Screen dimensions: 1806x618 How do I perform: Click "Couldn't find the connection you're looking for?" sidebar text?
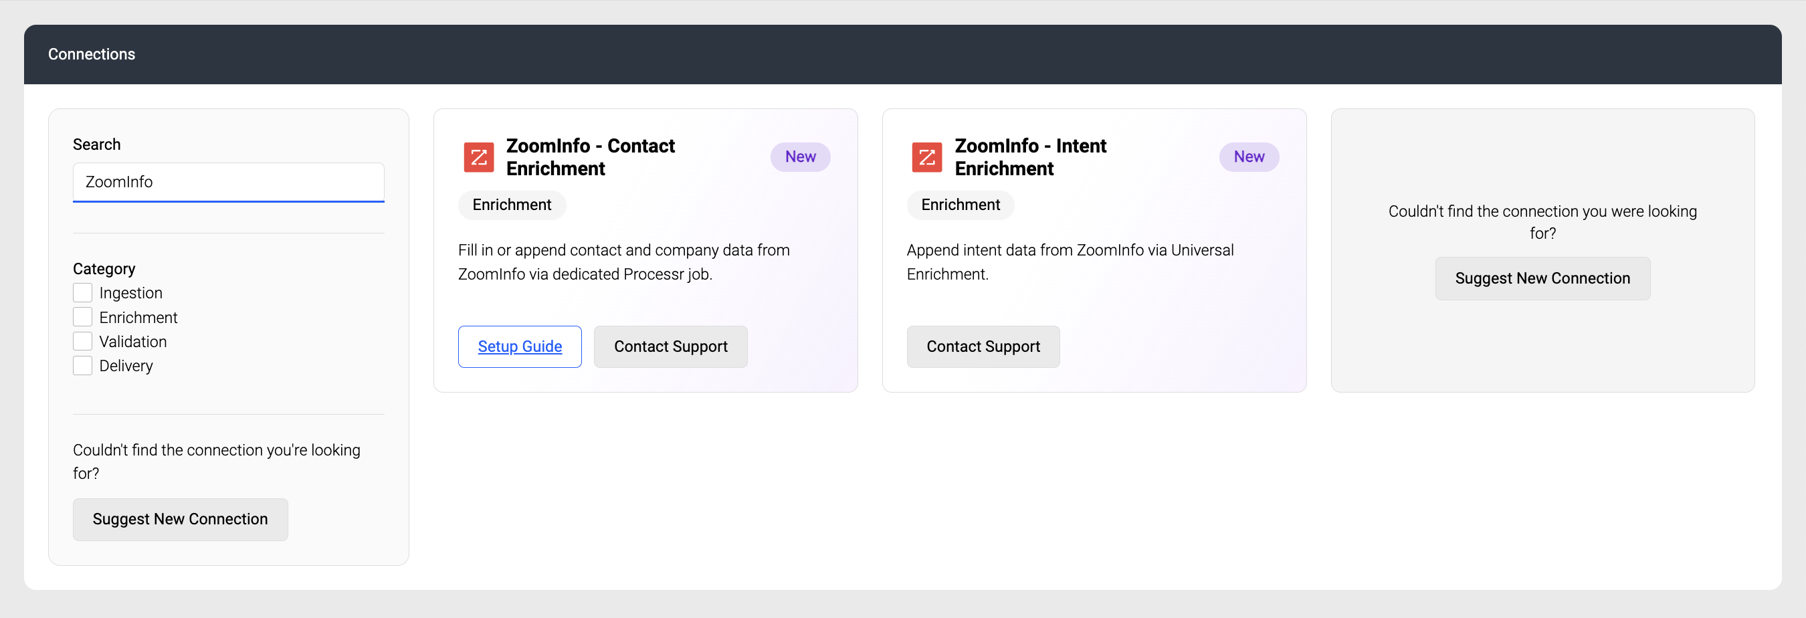coord(217,461)
